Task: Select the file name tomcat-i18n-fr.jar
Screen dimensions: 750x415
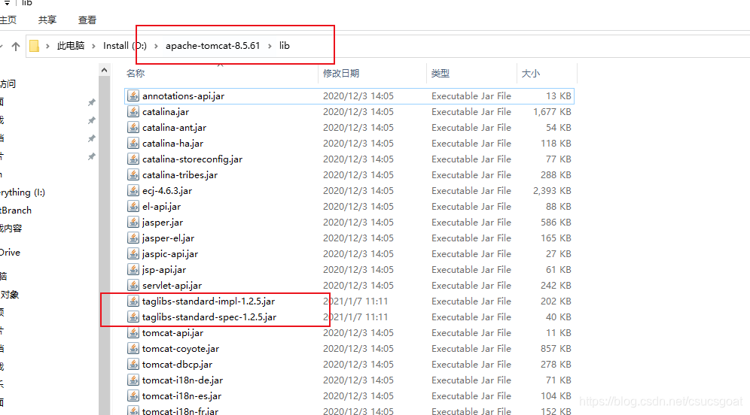Action: [180, 410]
